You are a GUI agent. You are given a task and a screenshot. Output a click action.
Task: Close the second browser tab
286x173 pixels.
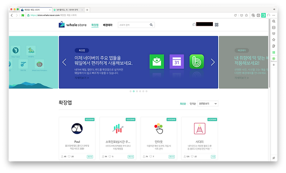[x=82, y=10]
